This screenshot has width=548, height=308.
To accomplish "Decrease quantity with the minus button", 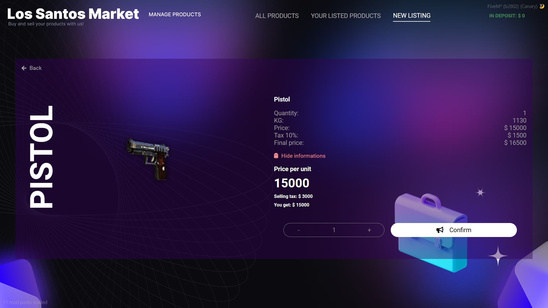I will (x=299, y=230).
